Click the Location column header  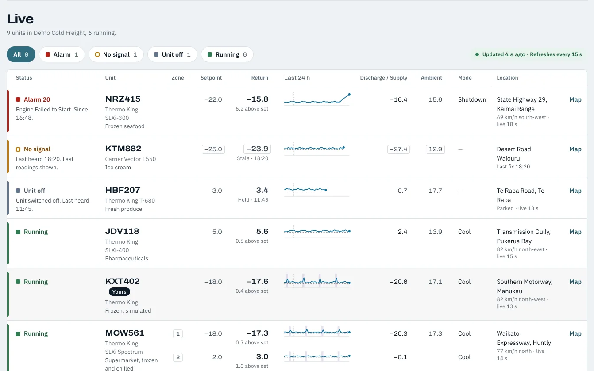coord(507,78)
